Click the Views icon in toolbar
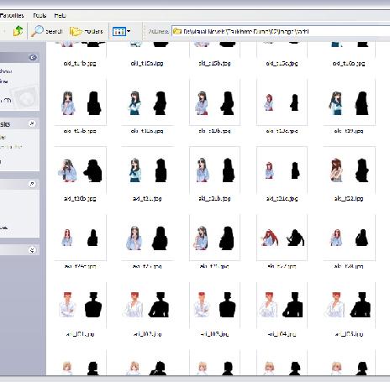 click(119, 31)
